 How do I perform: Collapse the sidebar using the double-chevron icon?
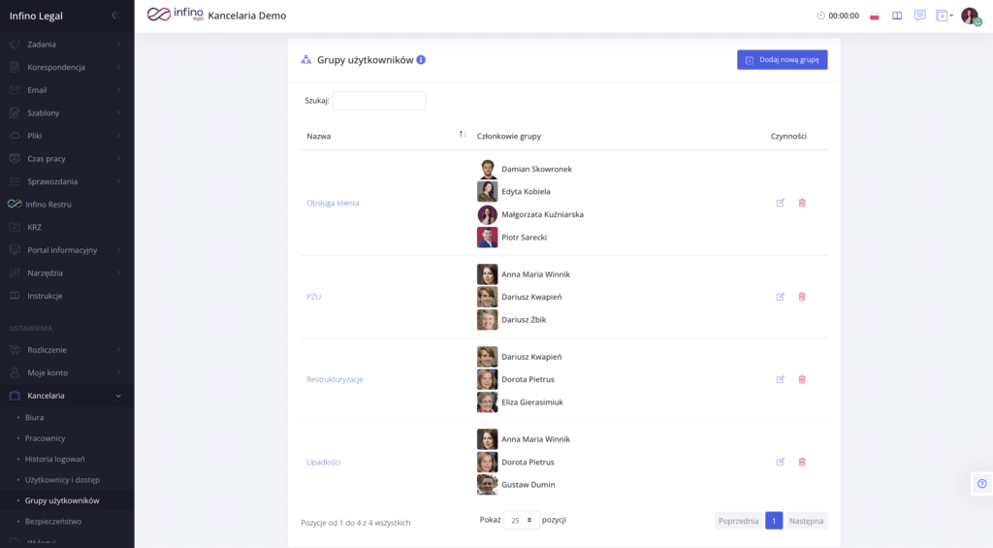(x=115, y=15)
